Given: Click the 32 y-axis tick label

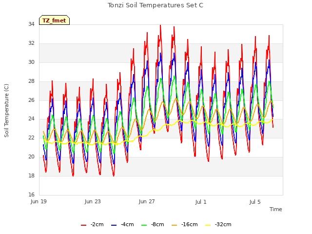Looking at the screenshot, I should 31,43.
